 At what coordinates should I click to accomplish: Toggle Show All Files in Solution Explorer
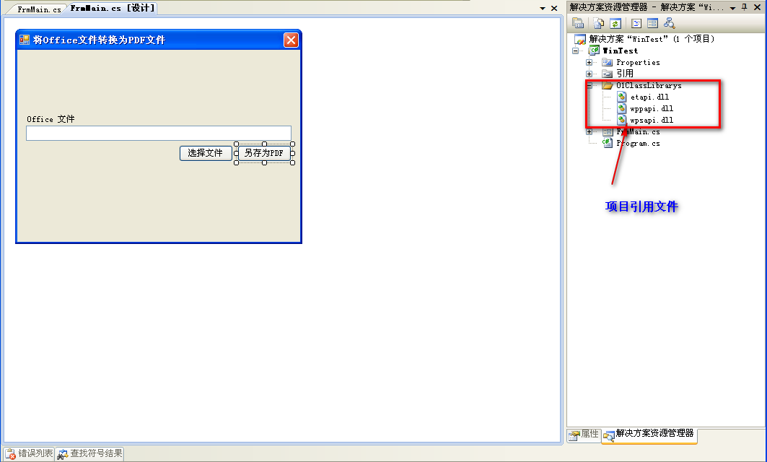(598, 23)
